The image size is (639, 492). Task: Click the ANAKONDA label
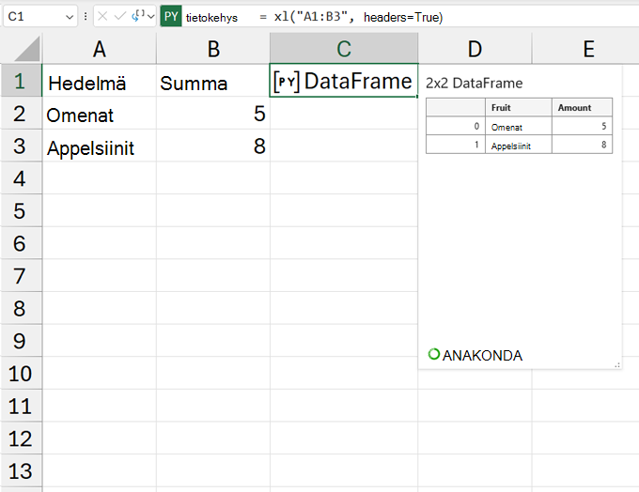[x=482, y=356]
